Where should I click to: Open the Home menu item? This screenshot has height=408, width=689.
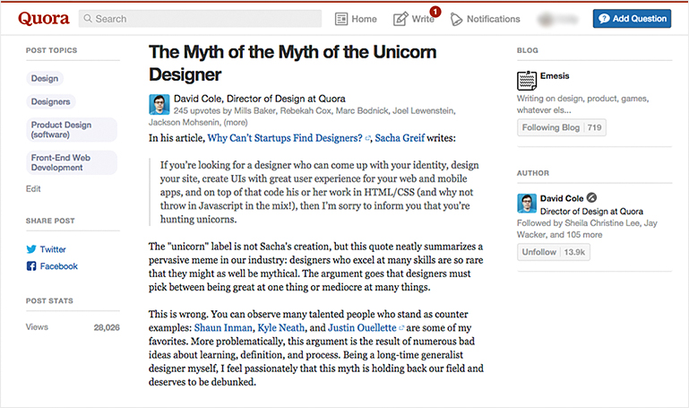(356, 19)
